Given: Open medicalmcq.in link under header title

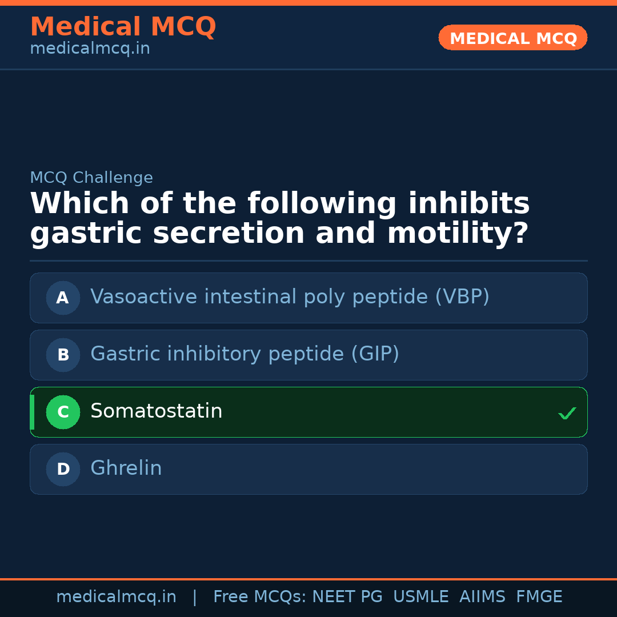Looking at the screenshot, I should click(90, 49).
